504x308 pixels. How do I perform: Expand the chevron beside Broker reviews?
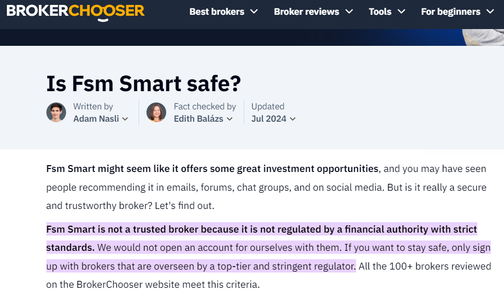click(349, 11)
